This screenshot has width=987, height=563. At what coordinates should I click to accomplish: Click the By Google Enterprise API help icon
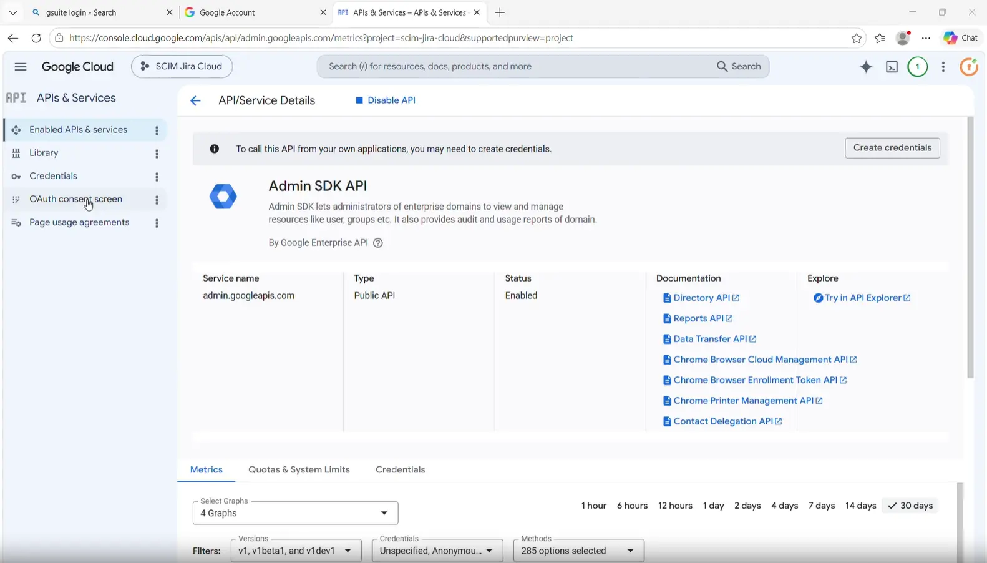pyautogui.click(x=378, y=243)
